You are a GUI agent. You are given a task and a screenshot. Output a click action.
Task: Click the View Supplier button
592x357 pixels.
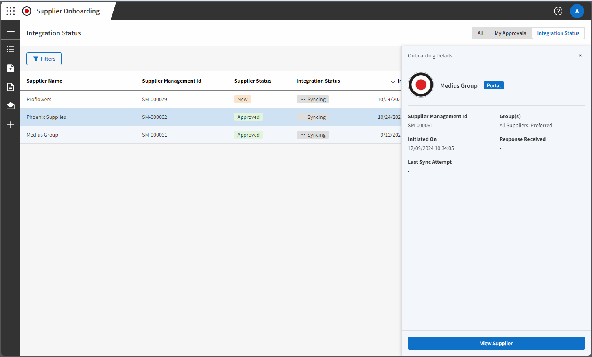pyautogui.click(x=496, y=343)
